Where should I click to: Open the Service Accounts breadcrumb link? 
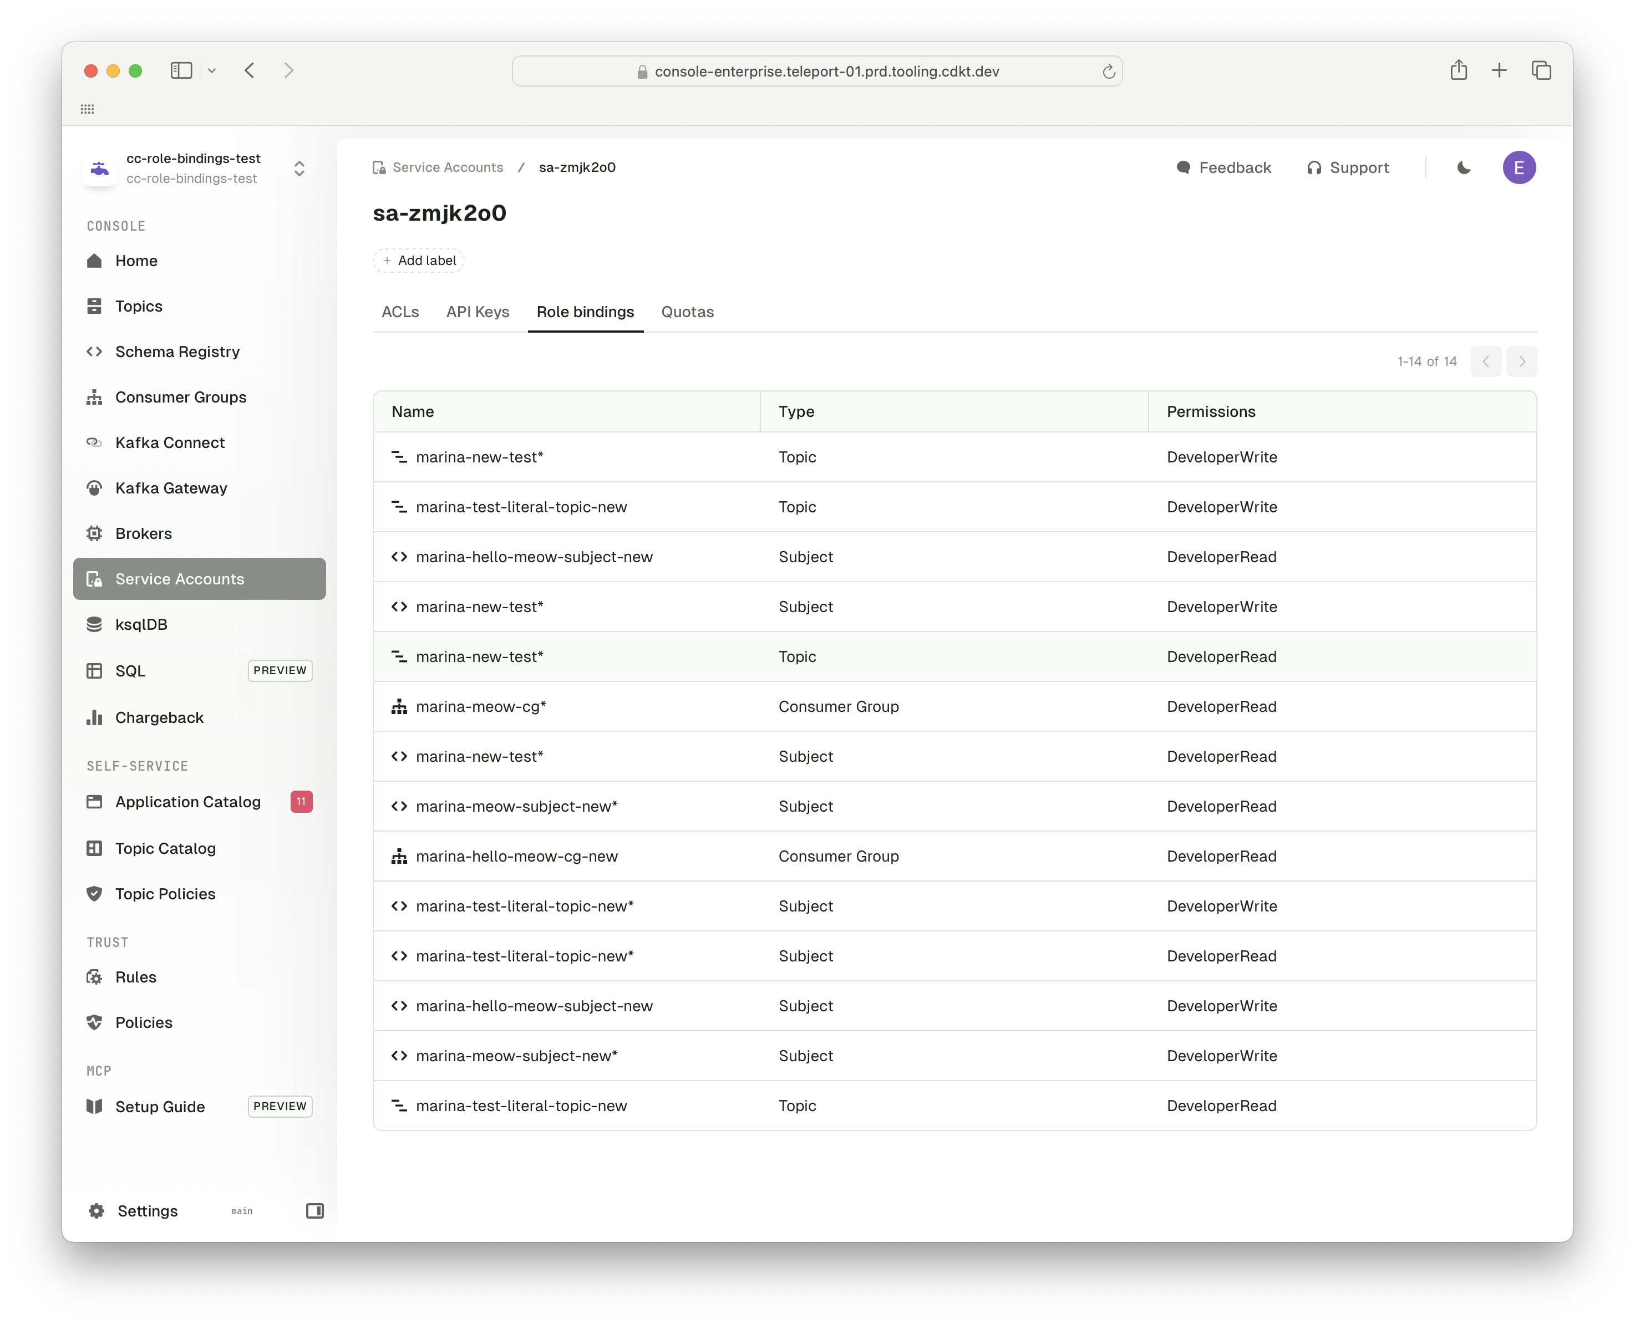pos(447,168)
